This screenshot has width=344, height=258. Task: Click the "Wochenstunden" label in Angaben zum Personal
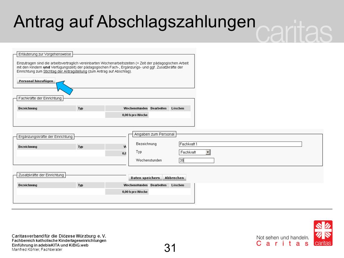pyautogui.click(x=149, y=160)
